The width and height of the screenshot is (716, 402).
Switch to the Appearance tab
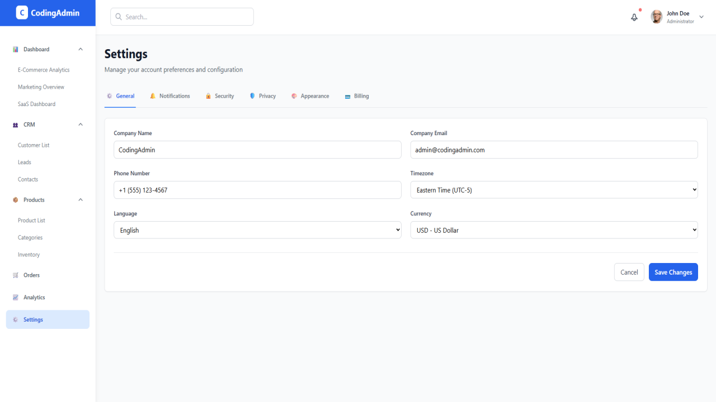[x=310, y=96]
